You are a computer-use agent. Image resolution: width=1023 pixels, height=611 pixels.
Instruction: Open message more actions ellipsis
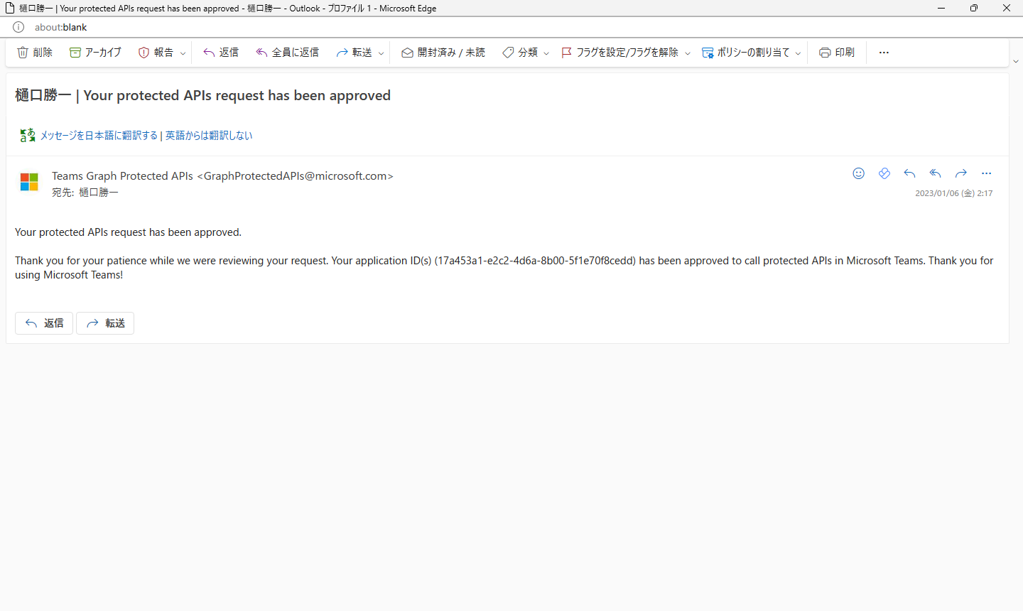[x=986, y=173]
